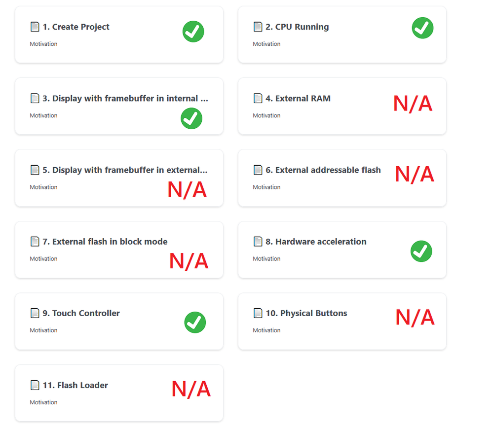This screenshot has width=493, height=430.
Task: Click the document icon beside Hardware acceleration
Action: (x=258, y=242)
